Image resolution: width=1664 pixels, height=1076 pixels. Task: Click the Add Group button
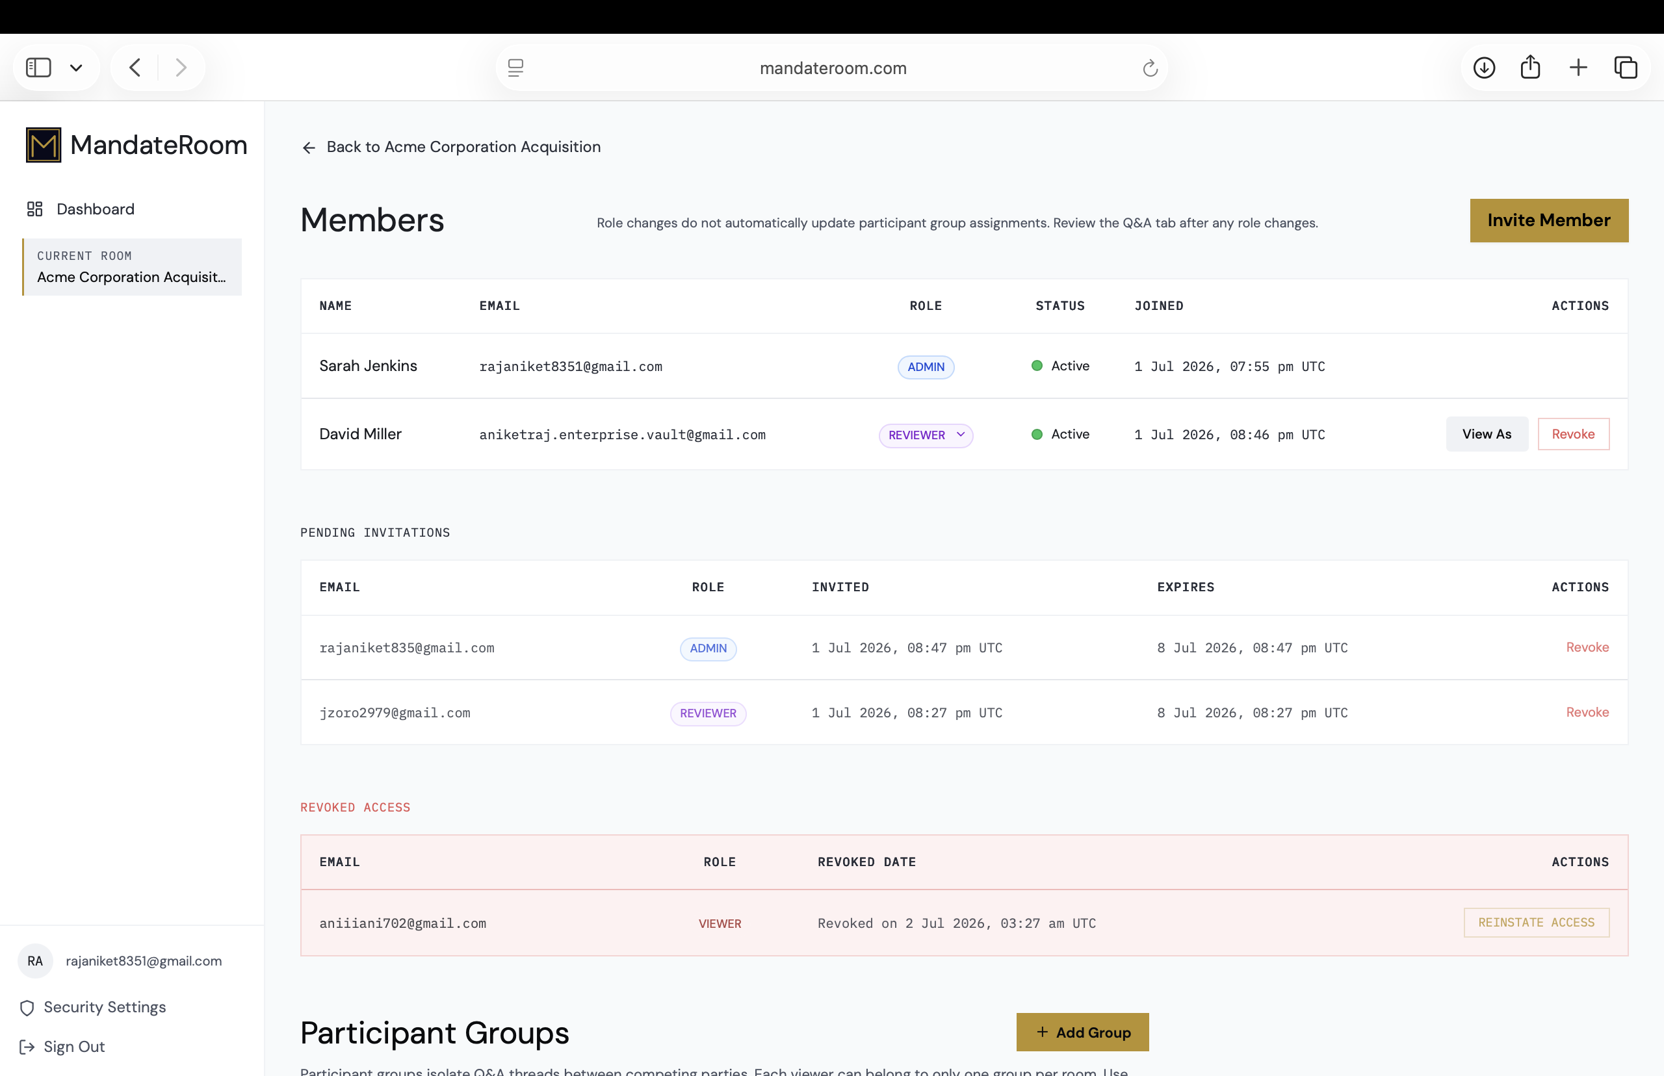pyautogui.click(x=1082, y=1032)
